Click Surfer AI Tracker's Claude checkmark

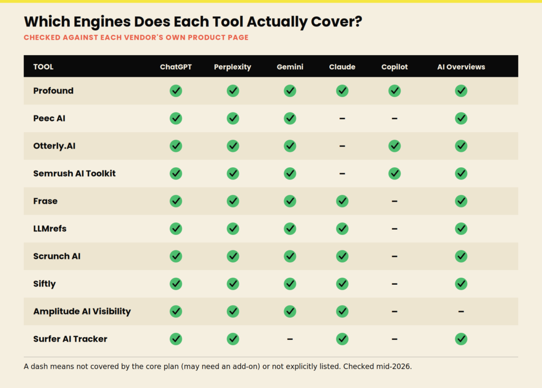342,339
